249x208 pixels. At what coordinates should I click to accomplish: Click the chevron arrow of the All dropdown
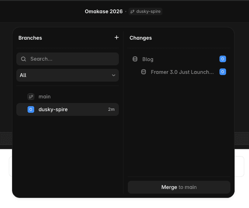[x=114, y=75]
